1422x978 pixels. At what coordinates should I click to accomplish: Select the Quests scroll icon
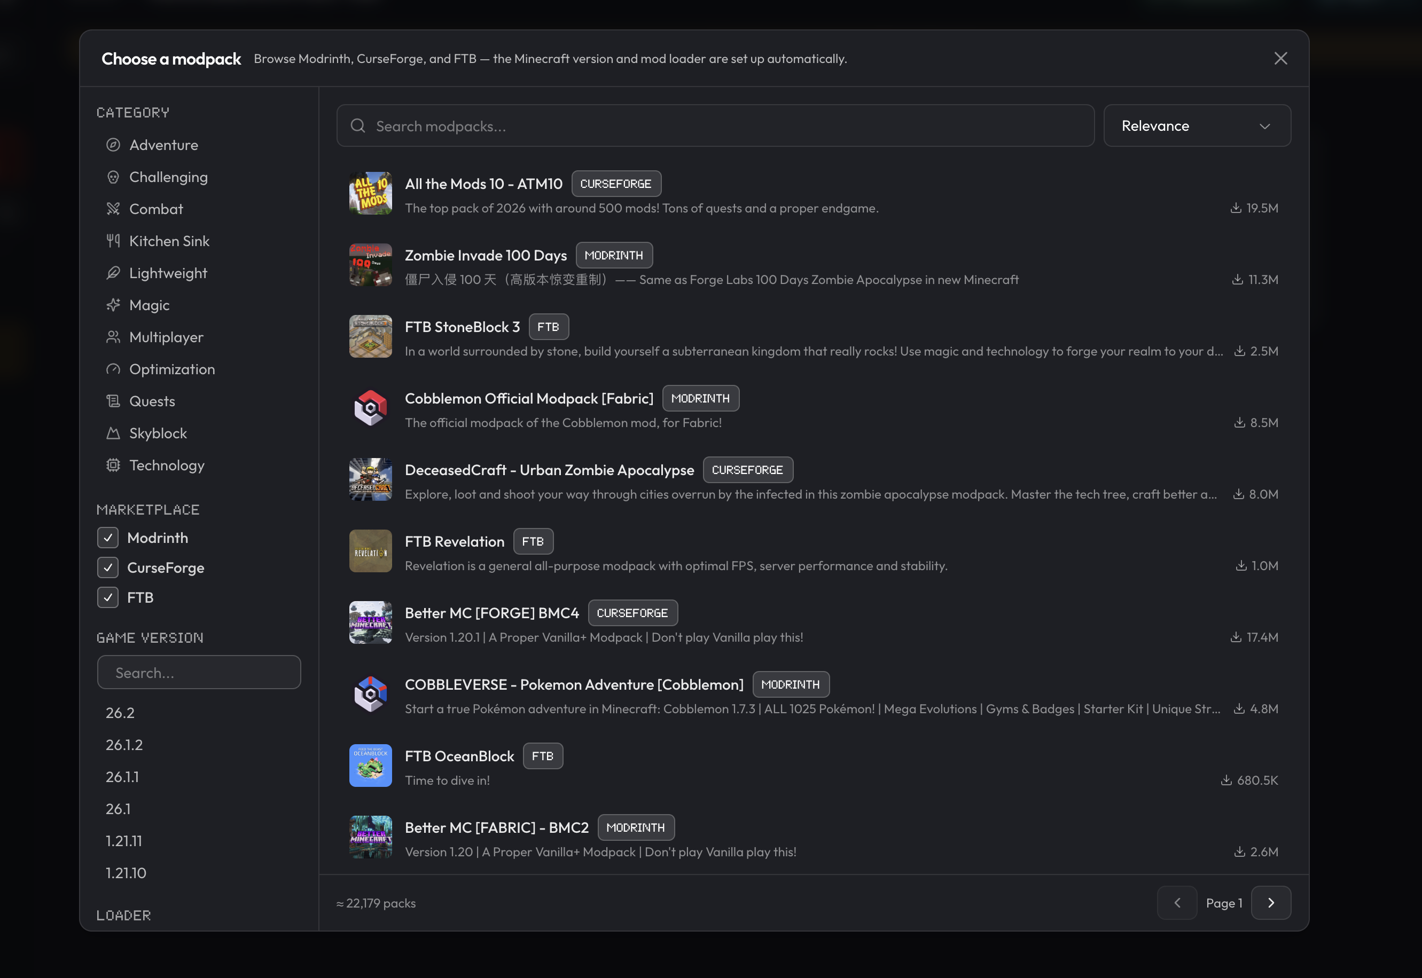113,401
